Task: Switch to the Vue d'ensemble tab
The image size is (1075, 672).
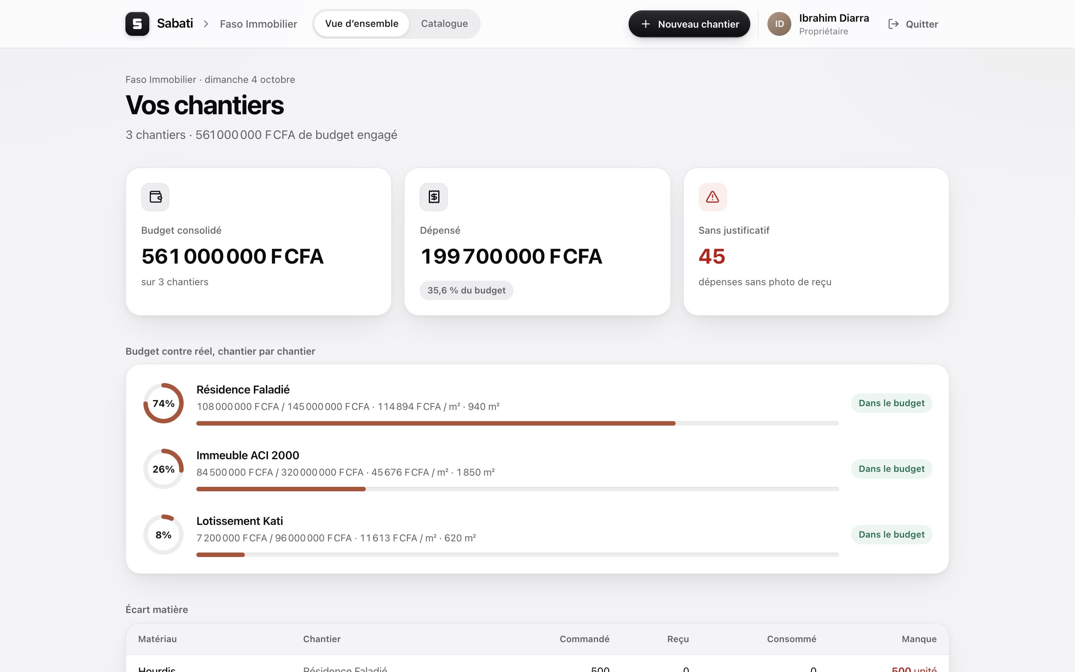Action: coord(362,24)
